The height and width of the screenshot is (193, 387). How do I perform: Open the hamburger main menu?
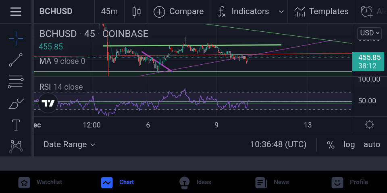pos(16,12)
